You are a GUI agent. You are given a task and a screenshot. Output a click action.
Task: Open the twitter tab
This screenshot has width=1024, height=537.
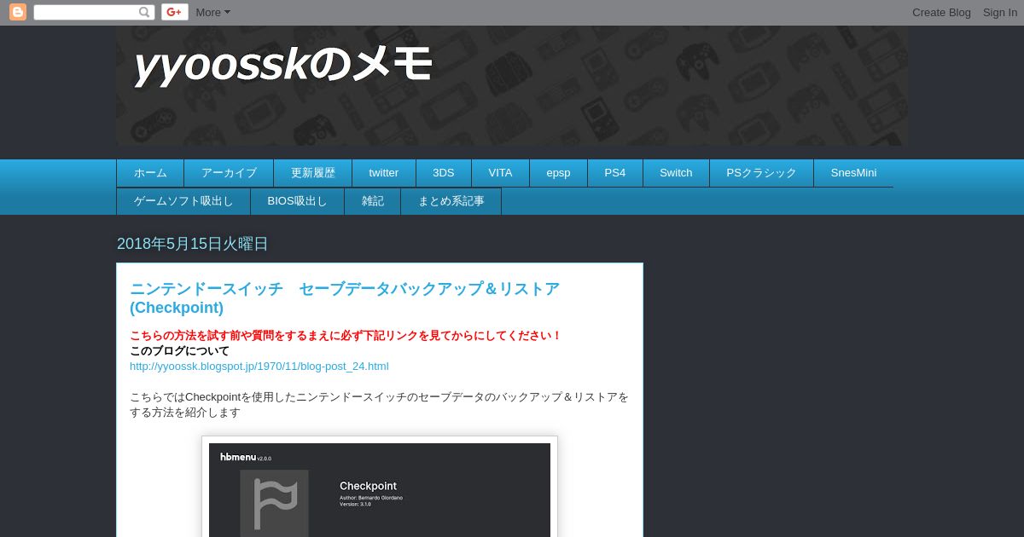point(384,173)
